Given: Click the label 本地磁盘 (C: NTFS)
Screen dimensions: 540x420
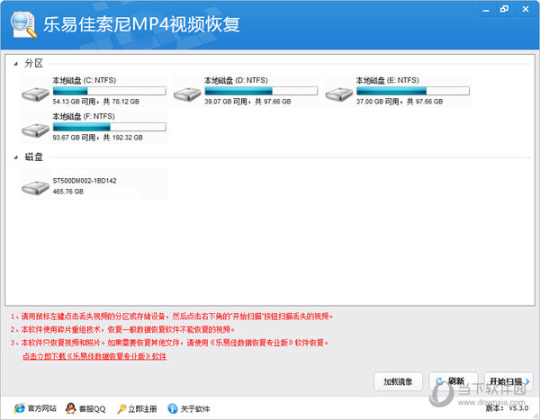Looking at the screenshot, I should 85,80.
